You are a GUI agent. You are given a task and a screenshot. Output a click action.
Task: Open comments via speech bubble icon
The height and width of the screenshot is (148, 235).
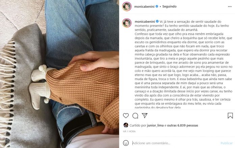coord(135,116)
